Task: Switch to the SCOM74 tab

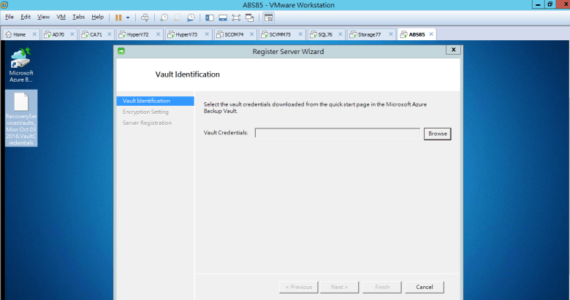Action: tap(234, 34)
